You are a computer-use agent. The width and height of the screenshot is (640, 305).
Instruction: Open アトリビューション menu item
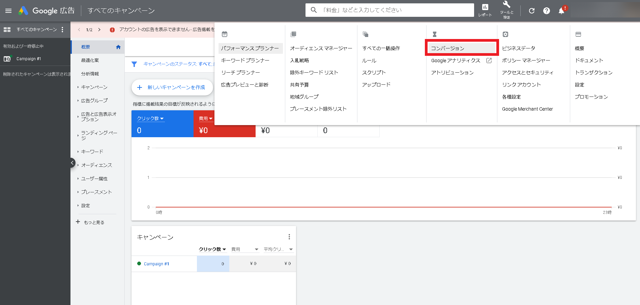point(452,73)
